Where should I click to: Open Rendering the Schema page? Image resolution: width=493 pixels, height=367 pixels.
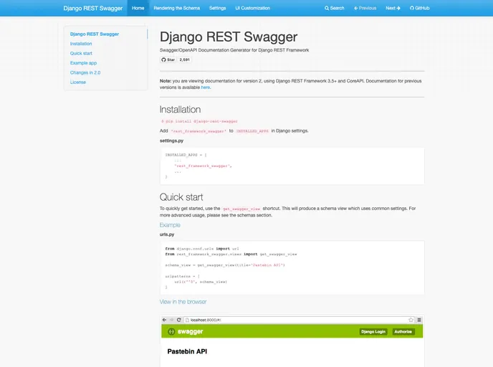(x=177, y=8)
